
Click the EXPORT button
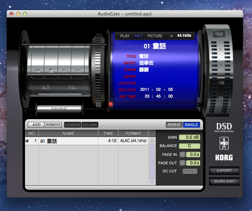pyautogui.click(x=224, y=170)
